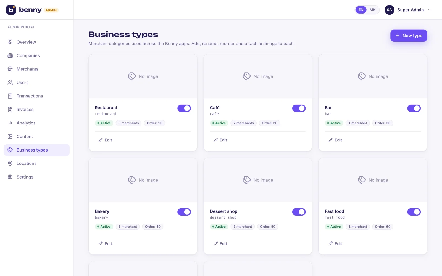The width and height of the screenshot is (442, 276).
Task: Edit the Fast food business type
Action: point(335,244)
